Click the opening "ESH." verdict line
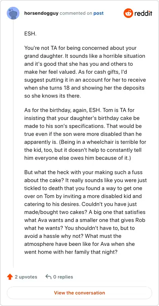The height and width of the screenshot is (306, 159). coord(30,33)
